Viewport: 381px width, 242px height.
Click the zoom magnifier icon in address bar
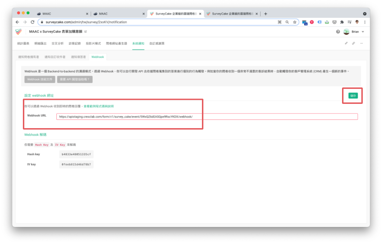[287, 22]
